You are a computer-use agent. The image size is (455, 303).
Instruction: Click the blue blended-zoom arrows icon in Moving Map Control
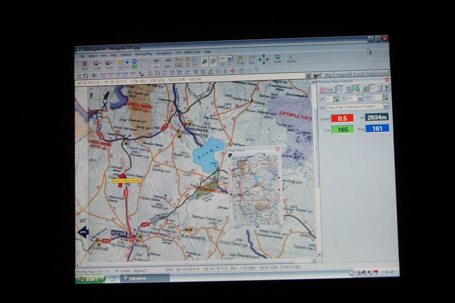(341, 89)
